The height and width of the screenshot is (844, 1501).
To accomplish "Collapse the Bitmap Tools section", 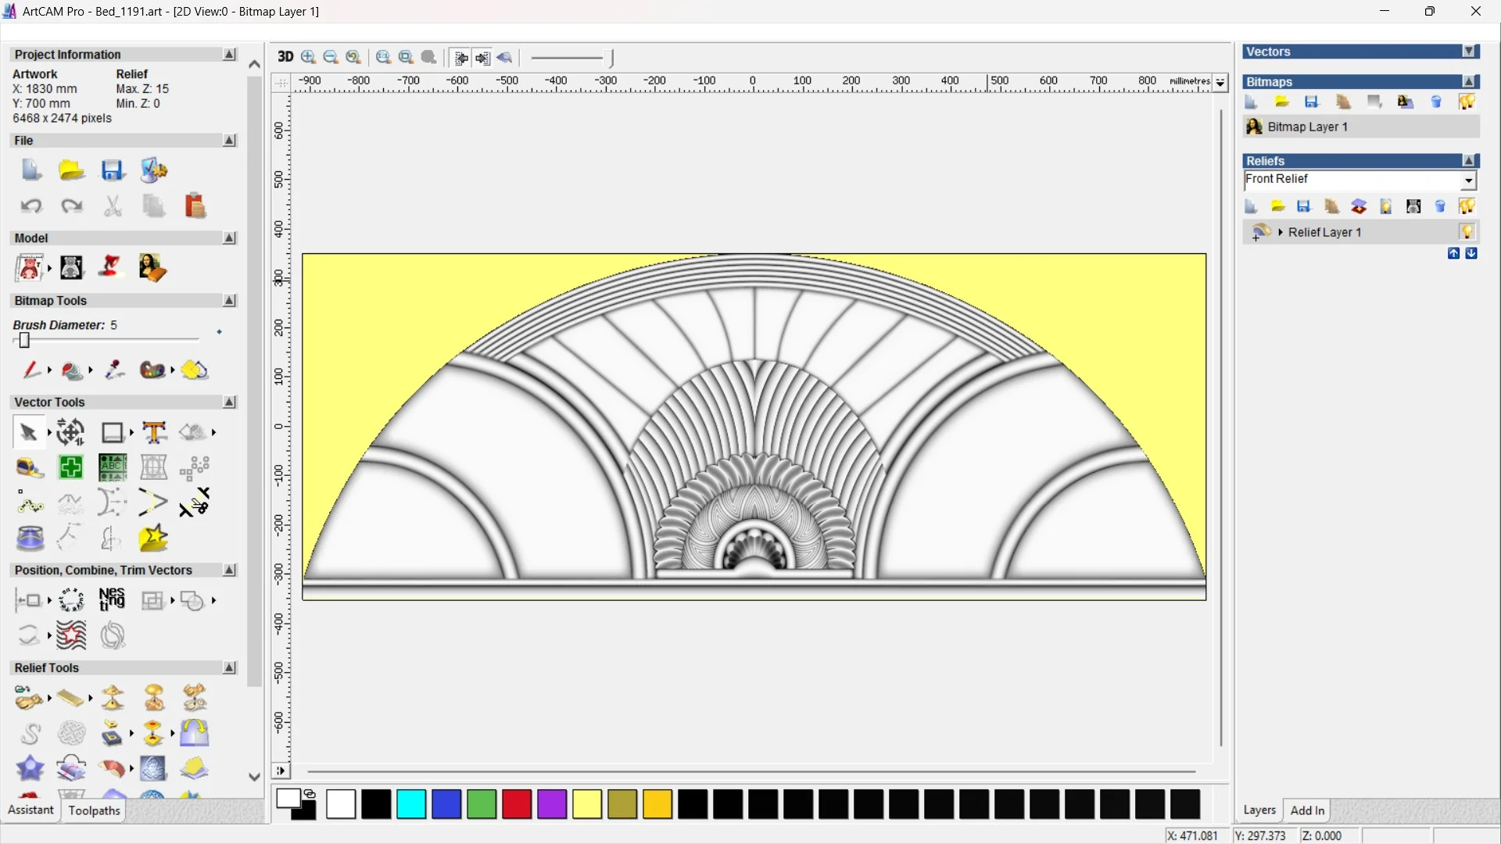I will click(x=229, y=300).
